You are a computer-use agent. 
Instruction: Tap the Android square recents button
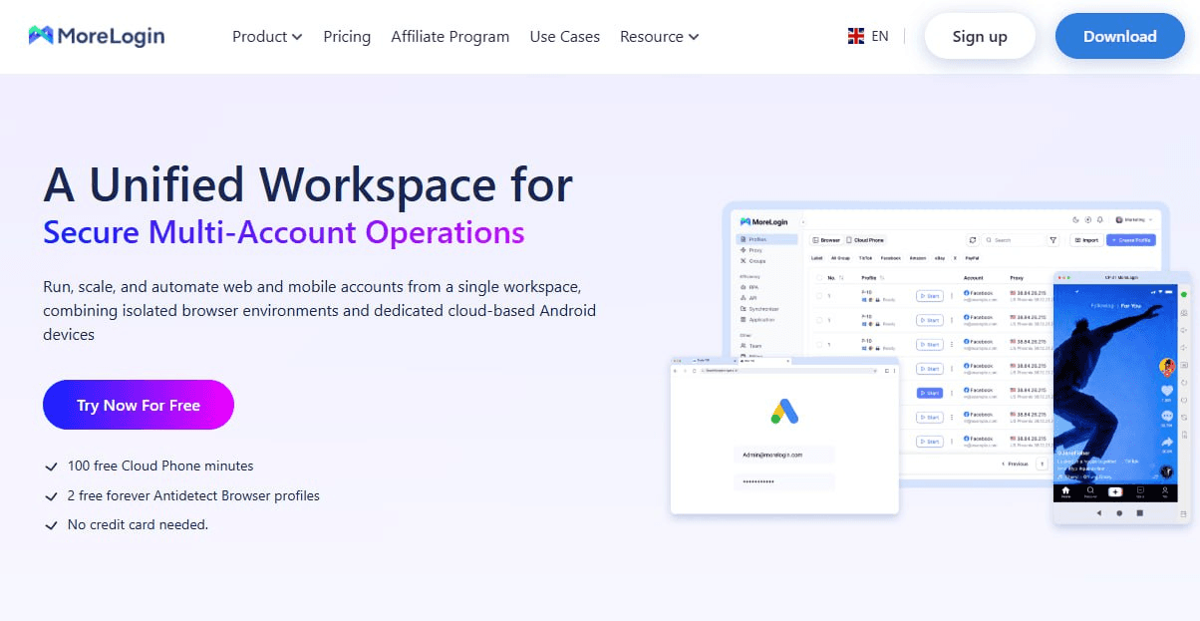point(1139,512)
